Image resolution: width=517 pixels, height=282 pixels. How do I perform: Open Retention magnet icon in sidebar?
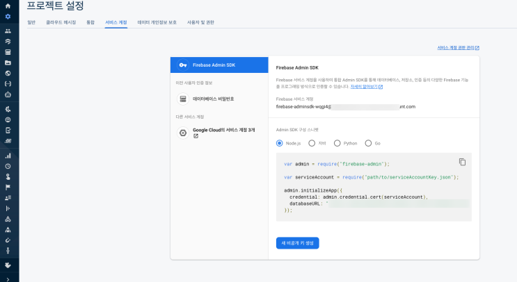click(8, 240)
